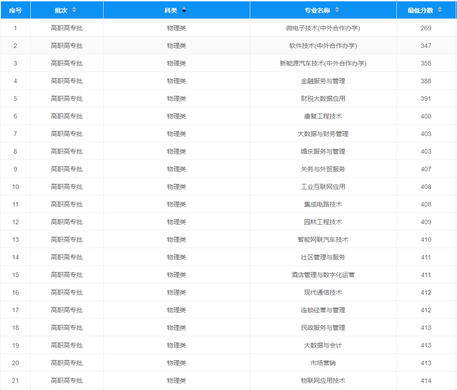Click the sort arrow next to 科类
Viewport: 457px width, 390px height.
184,10
